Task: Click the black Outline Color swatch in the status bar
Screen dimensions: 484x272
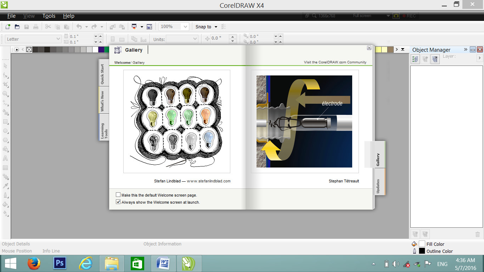Action: (x=422, y=251)
